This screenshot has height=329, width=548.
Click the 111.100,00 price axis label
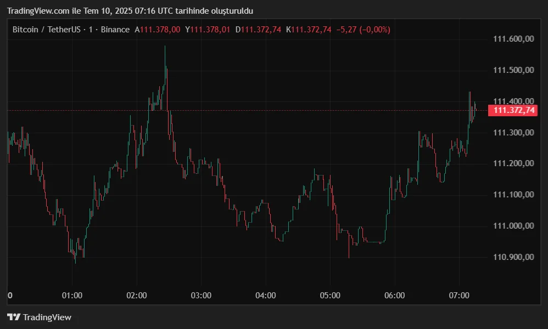coord(513,194)
